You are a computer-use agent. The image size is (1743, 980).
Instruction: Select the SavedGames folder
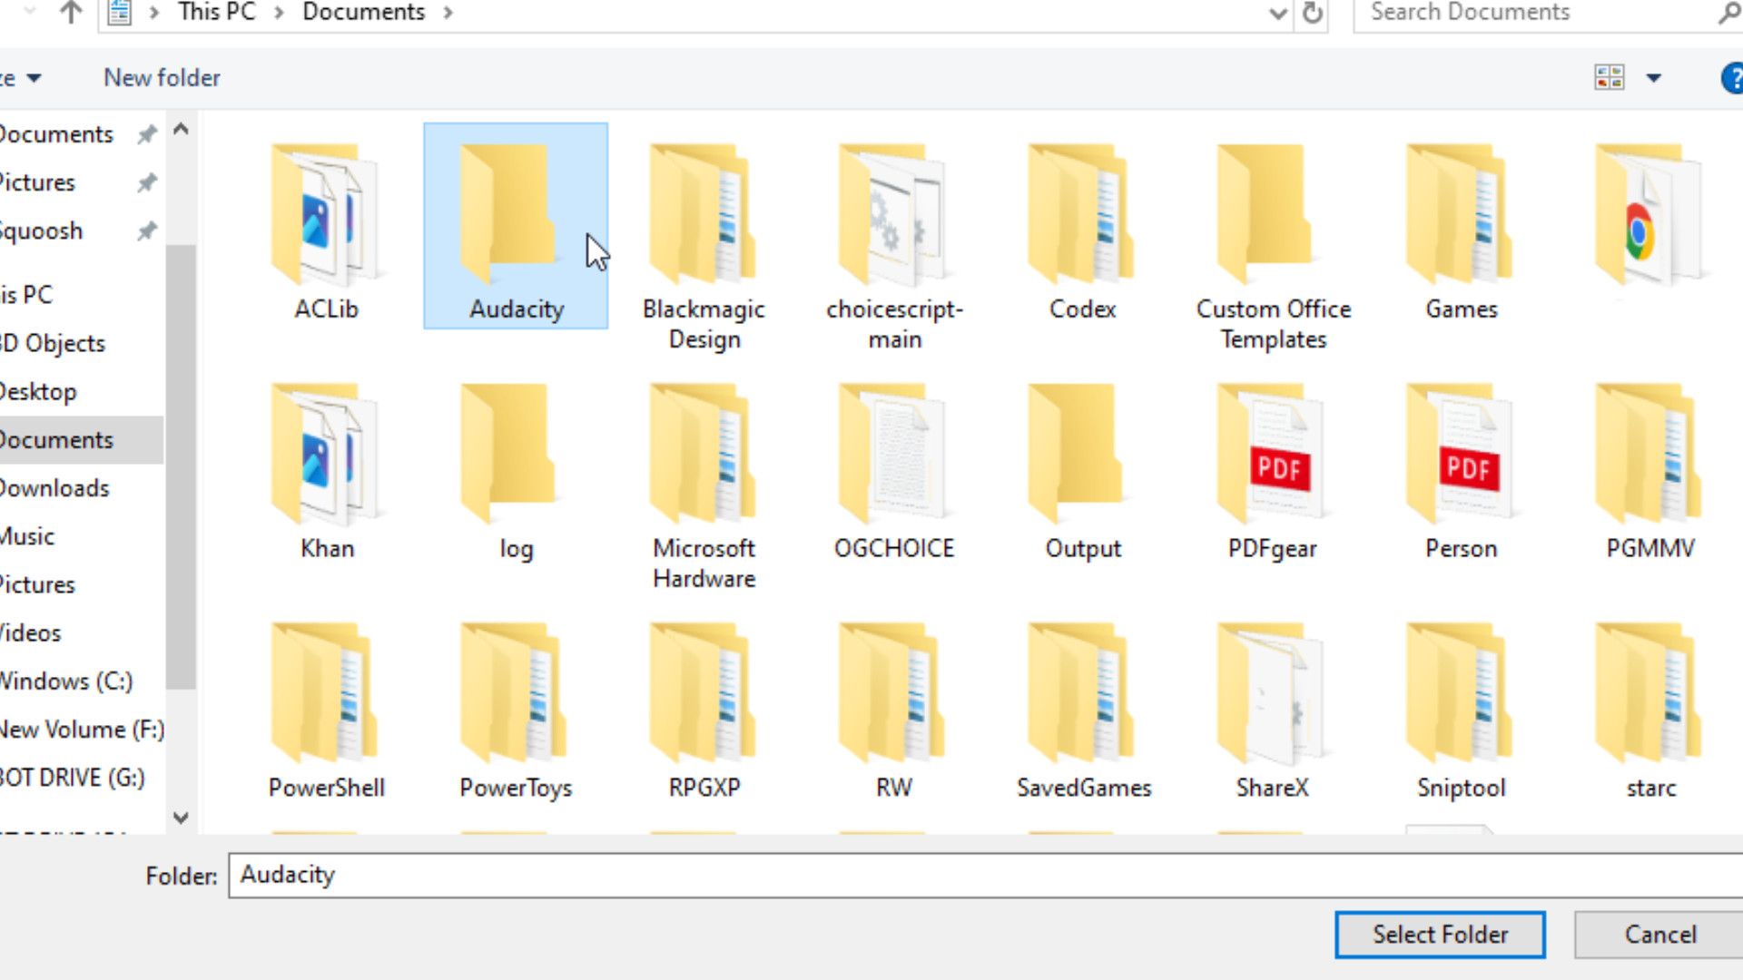[x=1083, y=711]
